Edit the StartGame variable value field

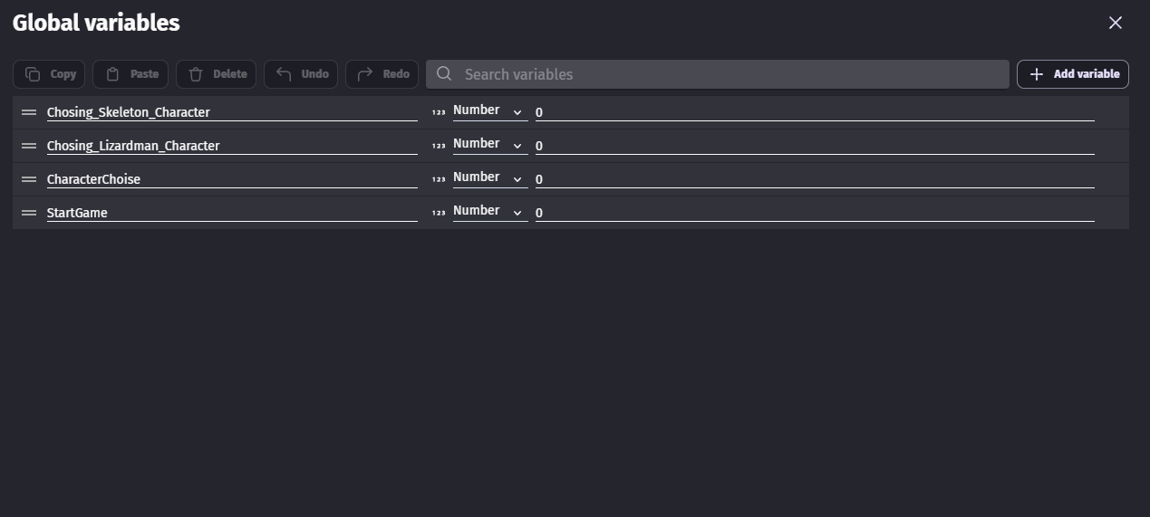pyautogui.click(x=814, y=213)
